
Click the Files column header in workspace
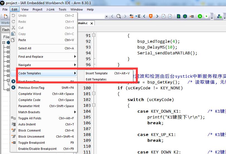tap(6, 37)
